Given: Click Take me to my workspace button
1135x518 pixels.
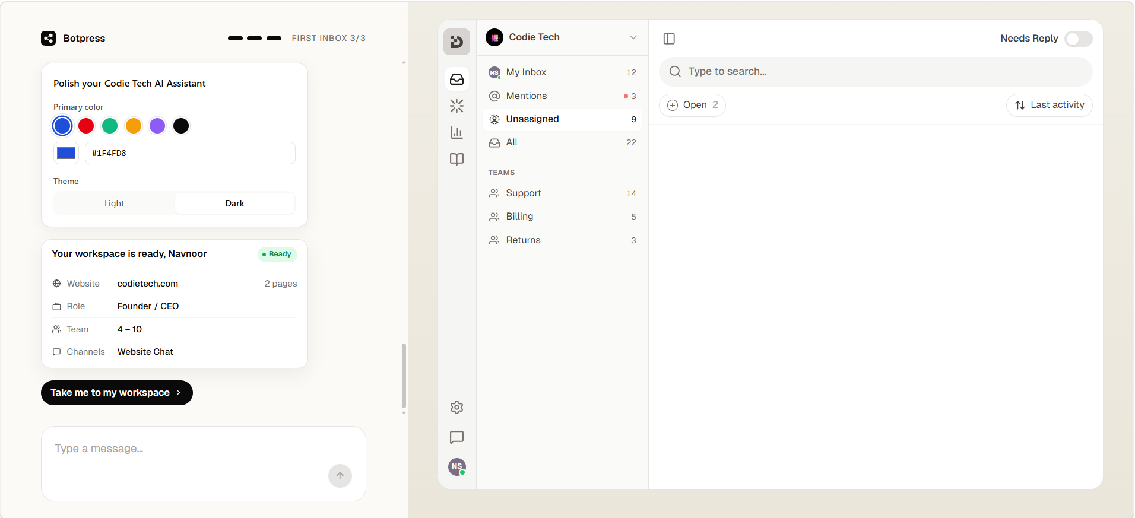Looking at the screenshot, I should coord(117,393).
